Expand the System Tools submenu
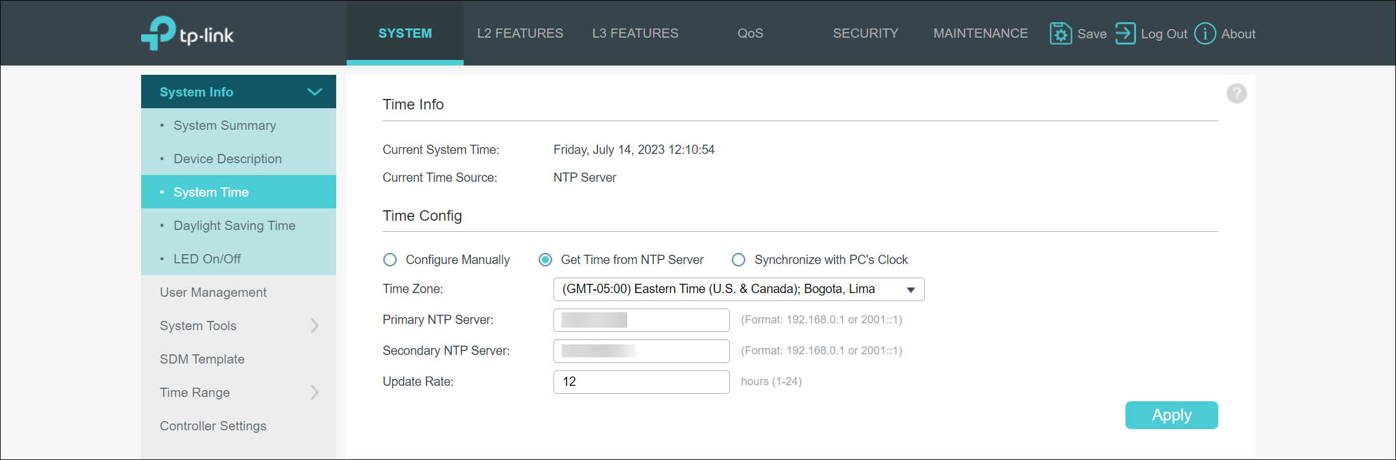 (x=314, y=326)
